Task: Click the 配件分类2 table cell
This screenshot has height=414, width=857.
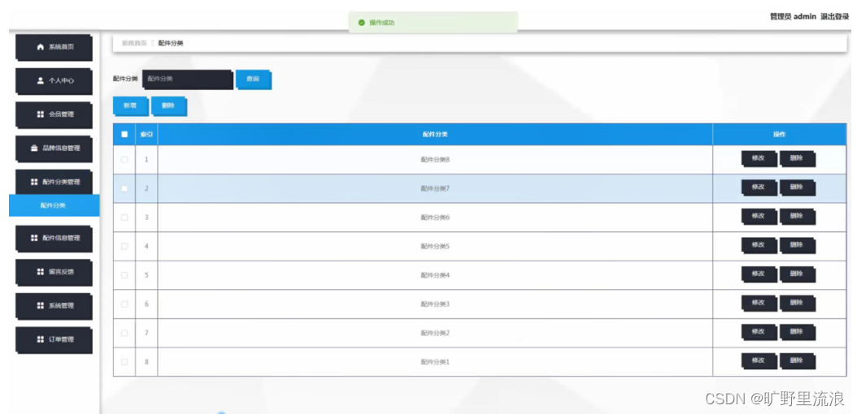Action: (x=435, y=334)
